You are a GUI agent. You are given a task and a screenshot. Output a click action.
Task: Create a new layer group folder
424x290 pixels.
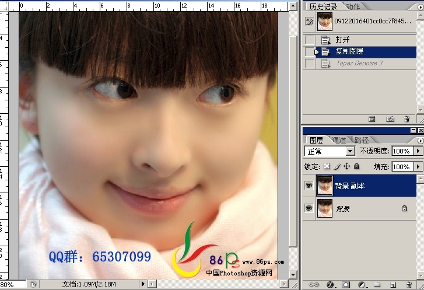tap(377, 284)
